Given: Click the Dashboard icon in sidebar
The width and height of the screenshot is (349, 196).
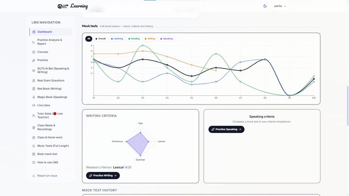Looking at the screenshot, I should click(34, 32).
